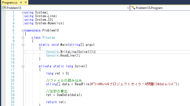This screenshot has height=106, width=190.
Task: Click the 'Program' class name on line 8
Action: (x=49, y=38)
